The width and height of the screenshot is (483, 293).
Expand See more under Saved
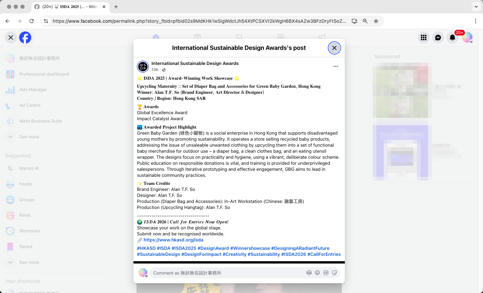[54, 262]
